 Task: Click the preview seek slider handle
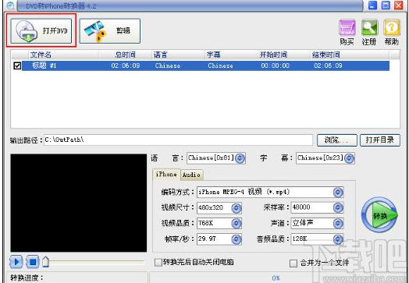[x=45, y=262]
